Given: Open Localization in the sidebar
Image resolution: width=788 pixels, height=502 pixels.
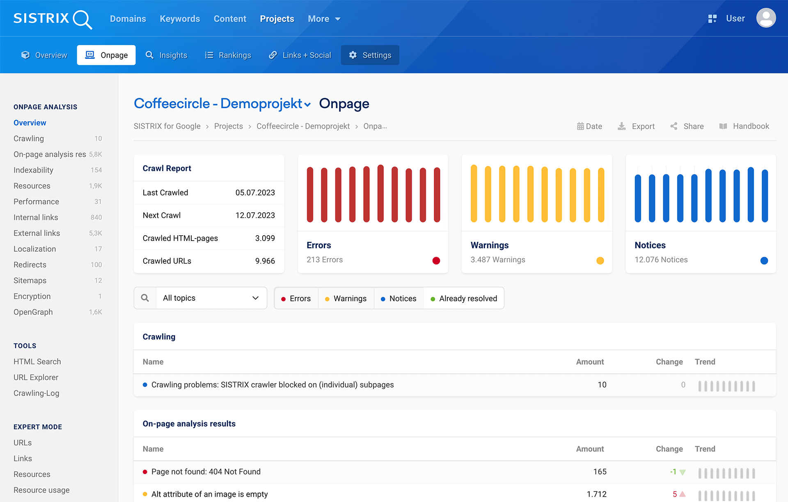Looking at the screenshot, I should [57, 249].
